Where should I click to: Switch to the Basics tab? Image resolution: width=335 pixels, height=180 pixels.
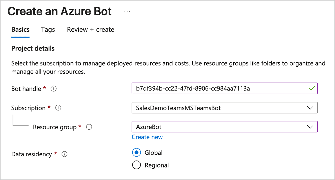coord(20,30)
